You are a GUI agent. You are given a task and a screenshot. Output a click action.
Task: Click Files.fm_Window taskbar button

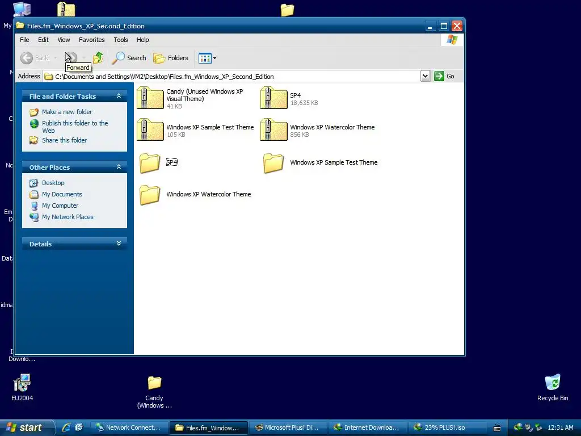click(208, 427)
